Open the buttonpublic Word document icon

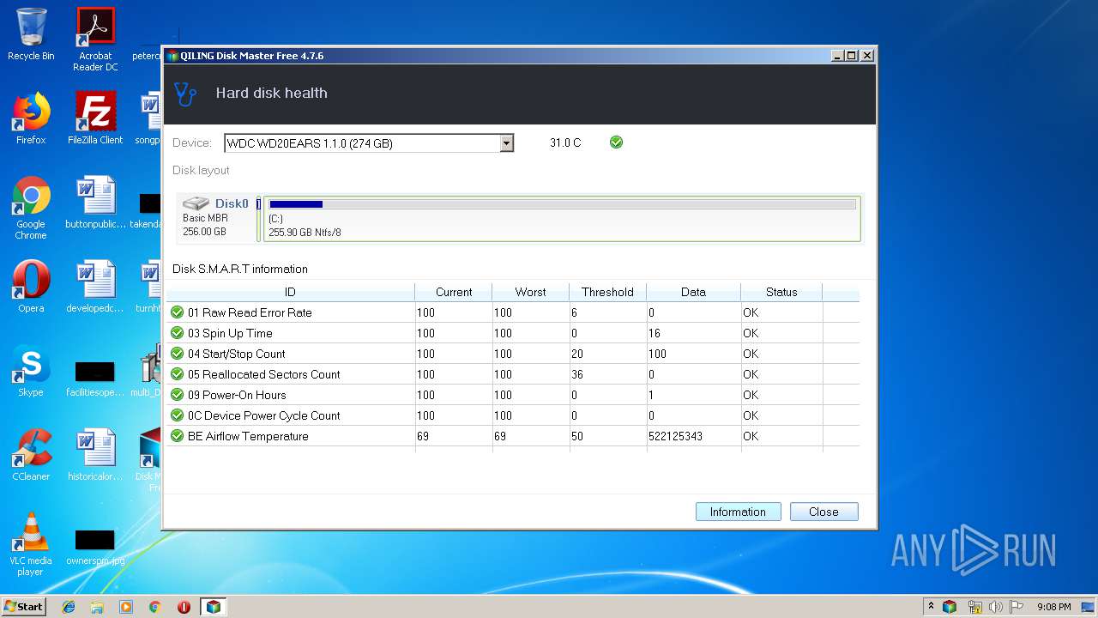[x=95, y=203]
